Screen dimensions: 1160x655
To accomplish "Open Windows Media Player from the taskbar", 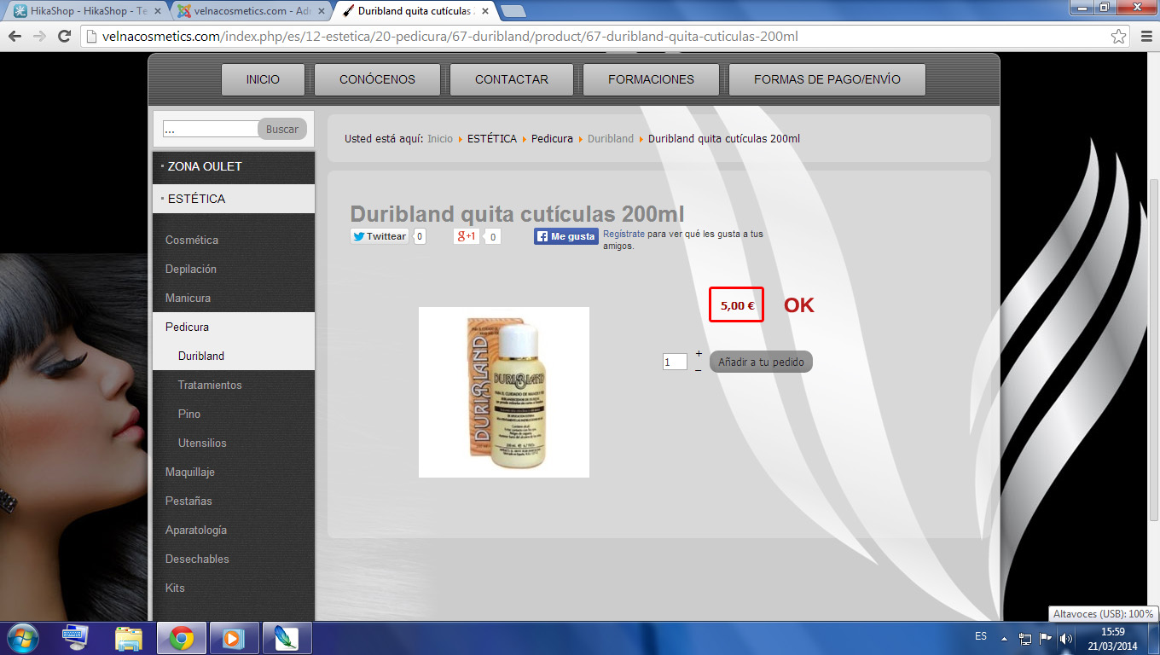I will pos(233,638).
